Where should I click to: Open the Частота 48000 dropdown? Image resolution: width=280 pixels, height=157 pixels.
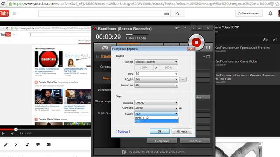pyautogui.click(x=156, y=108)
